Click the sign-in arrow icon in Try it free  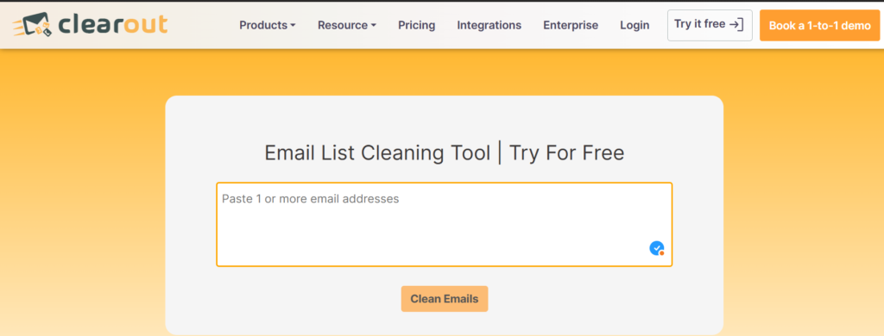click(x=736, y=25)
